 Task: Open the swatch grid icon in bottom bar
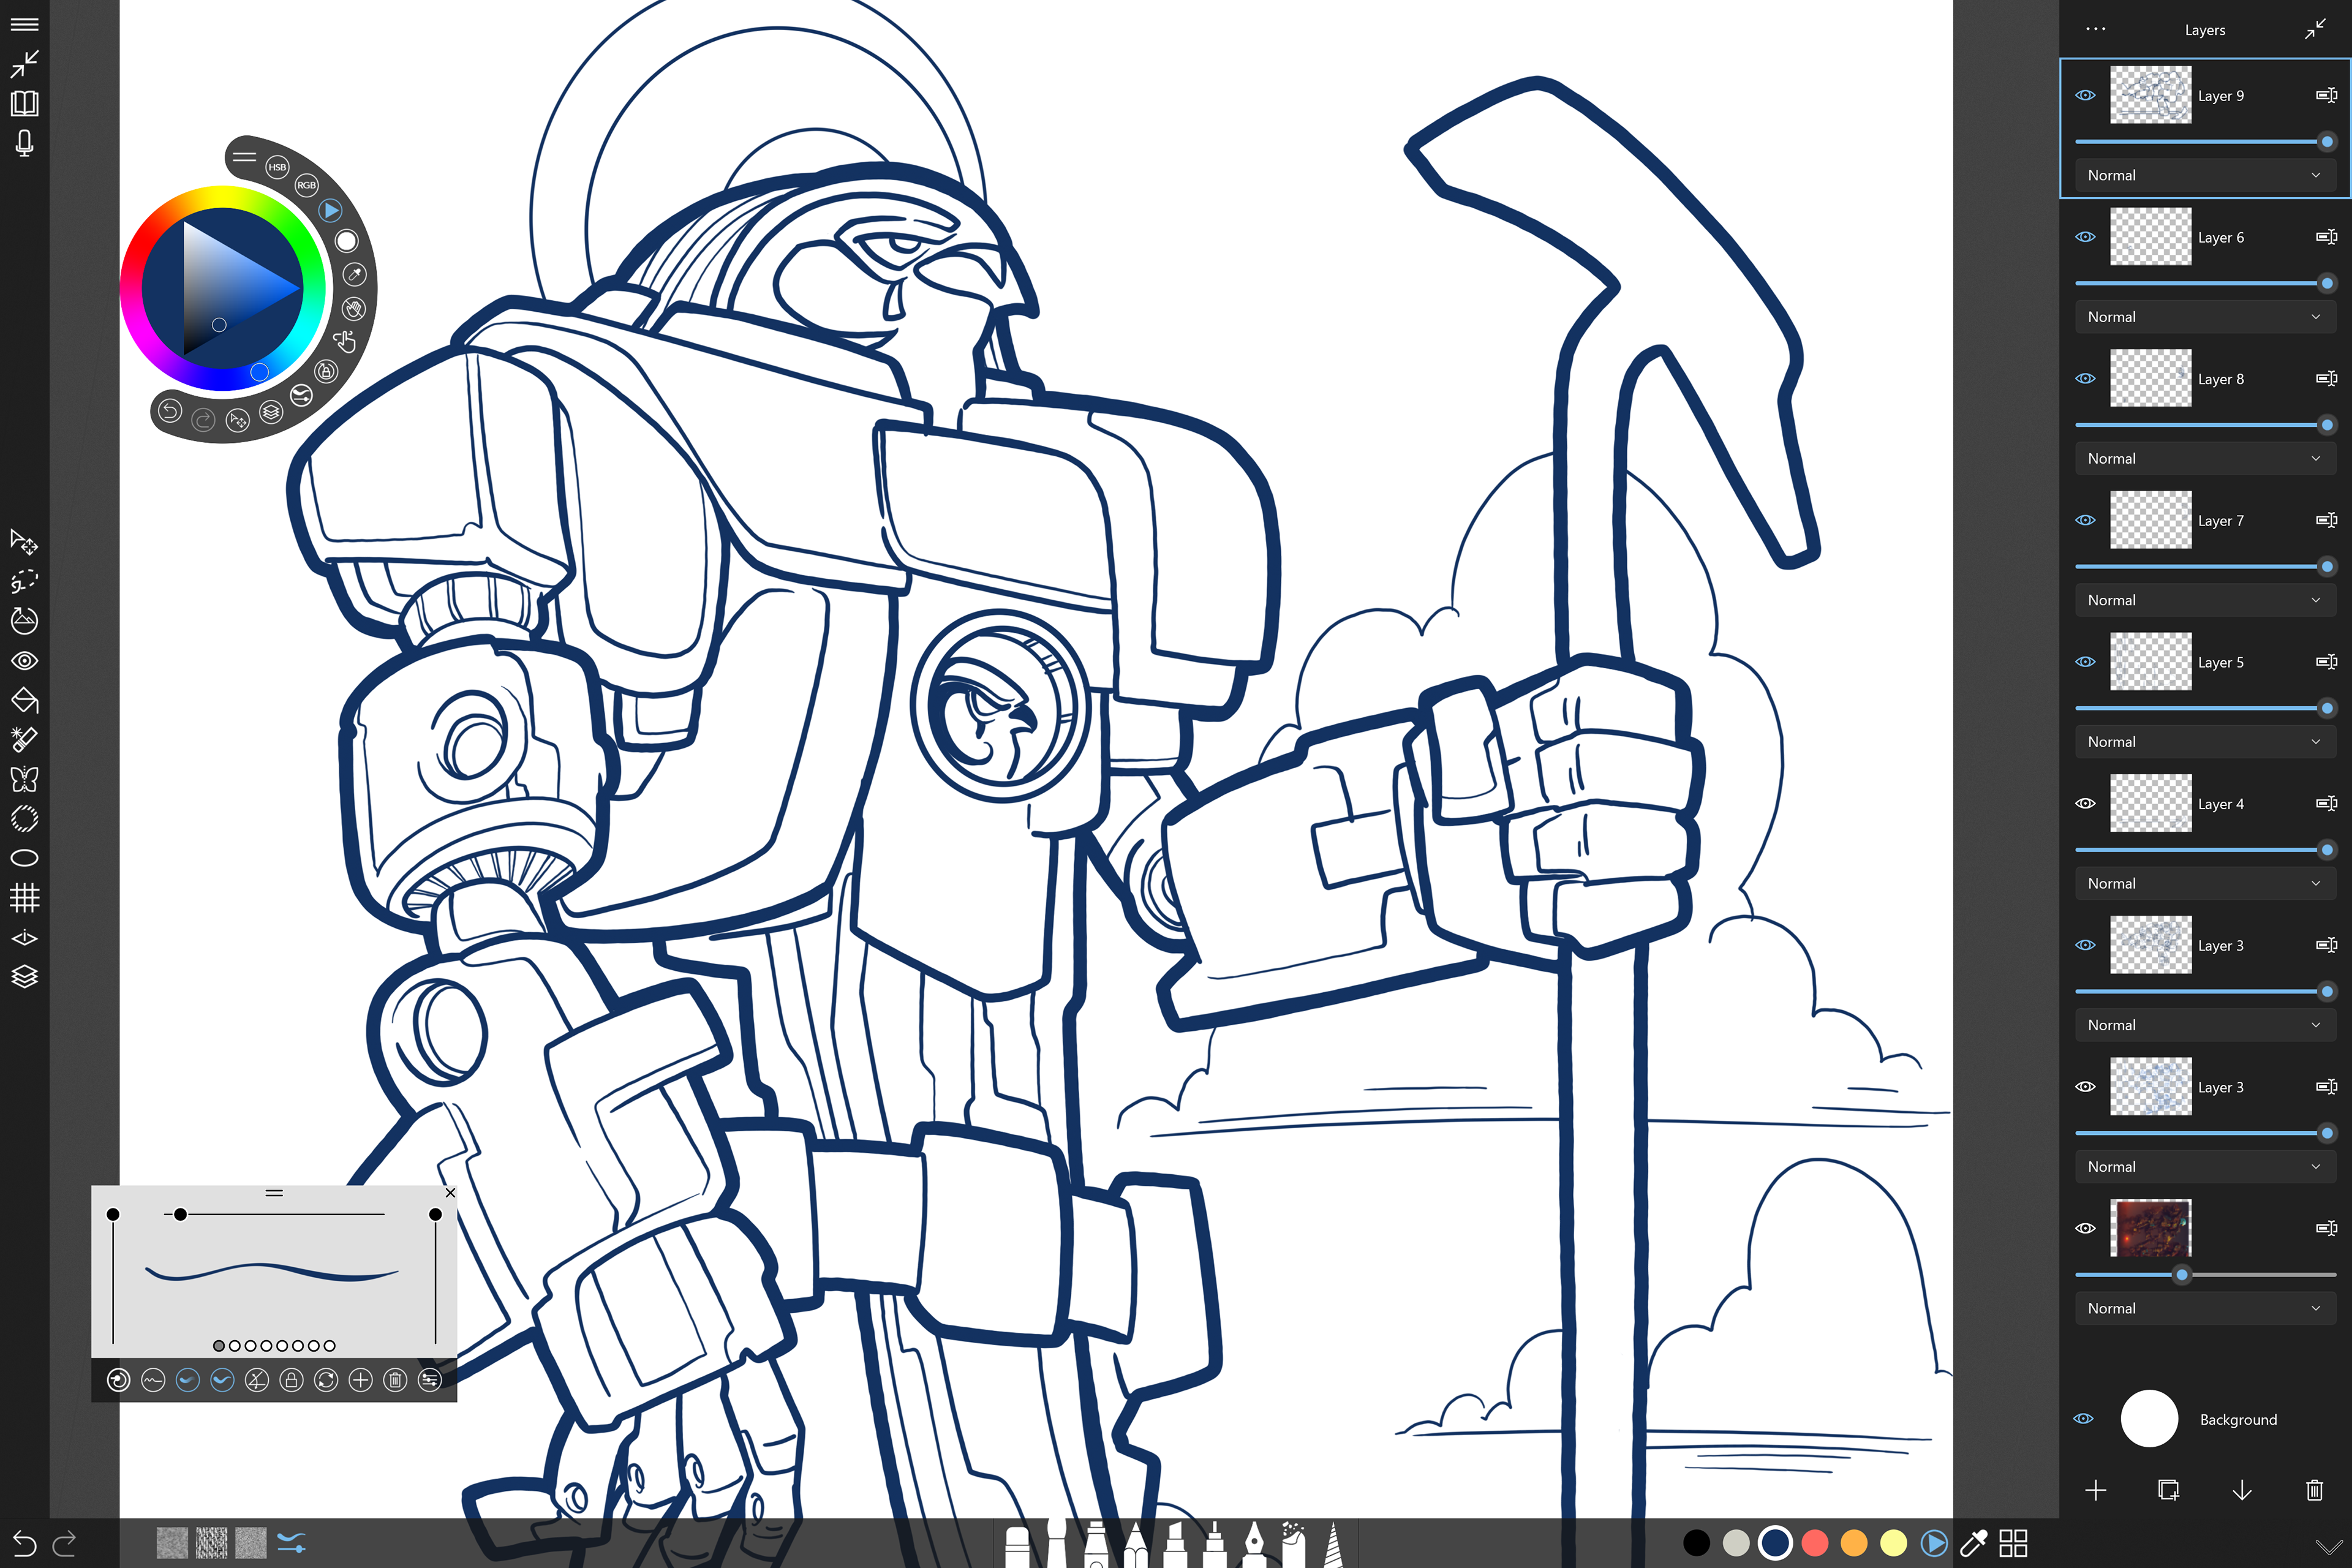coord(2013,1543)
